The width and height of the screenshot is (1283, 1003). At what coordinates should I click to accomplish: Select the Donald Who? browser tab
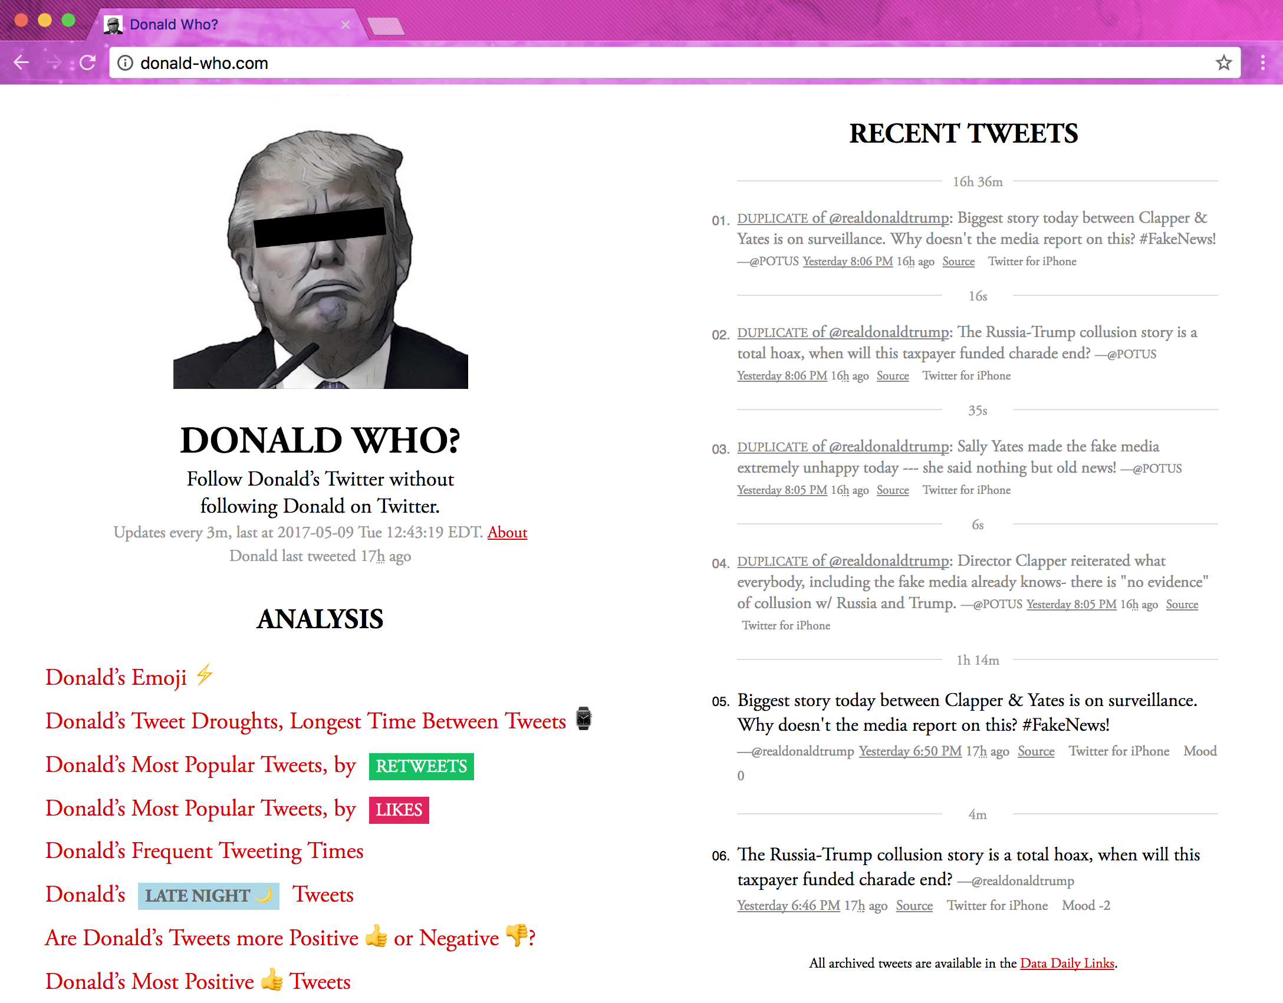pyautogui.click(x=174, y=24)
